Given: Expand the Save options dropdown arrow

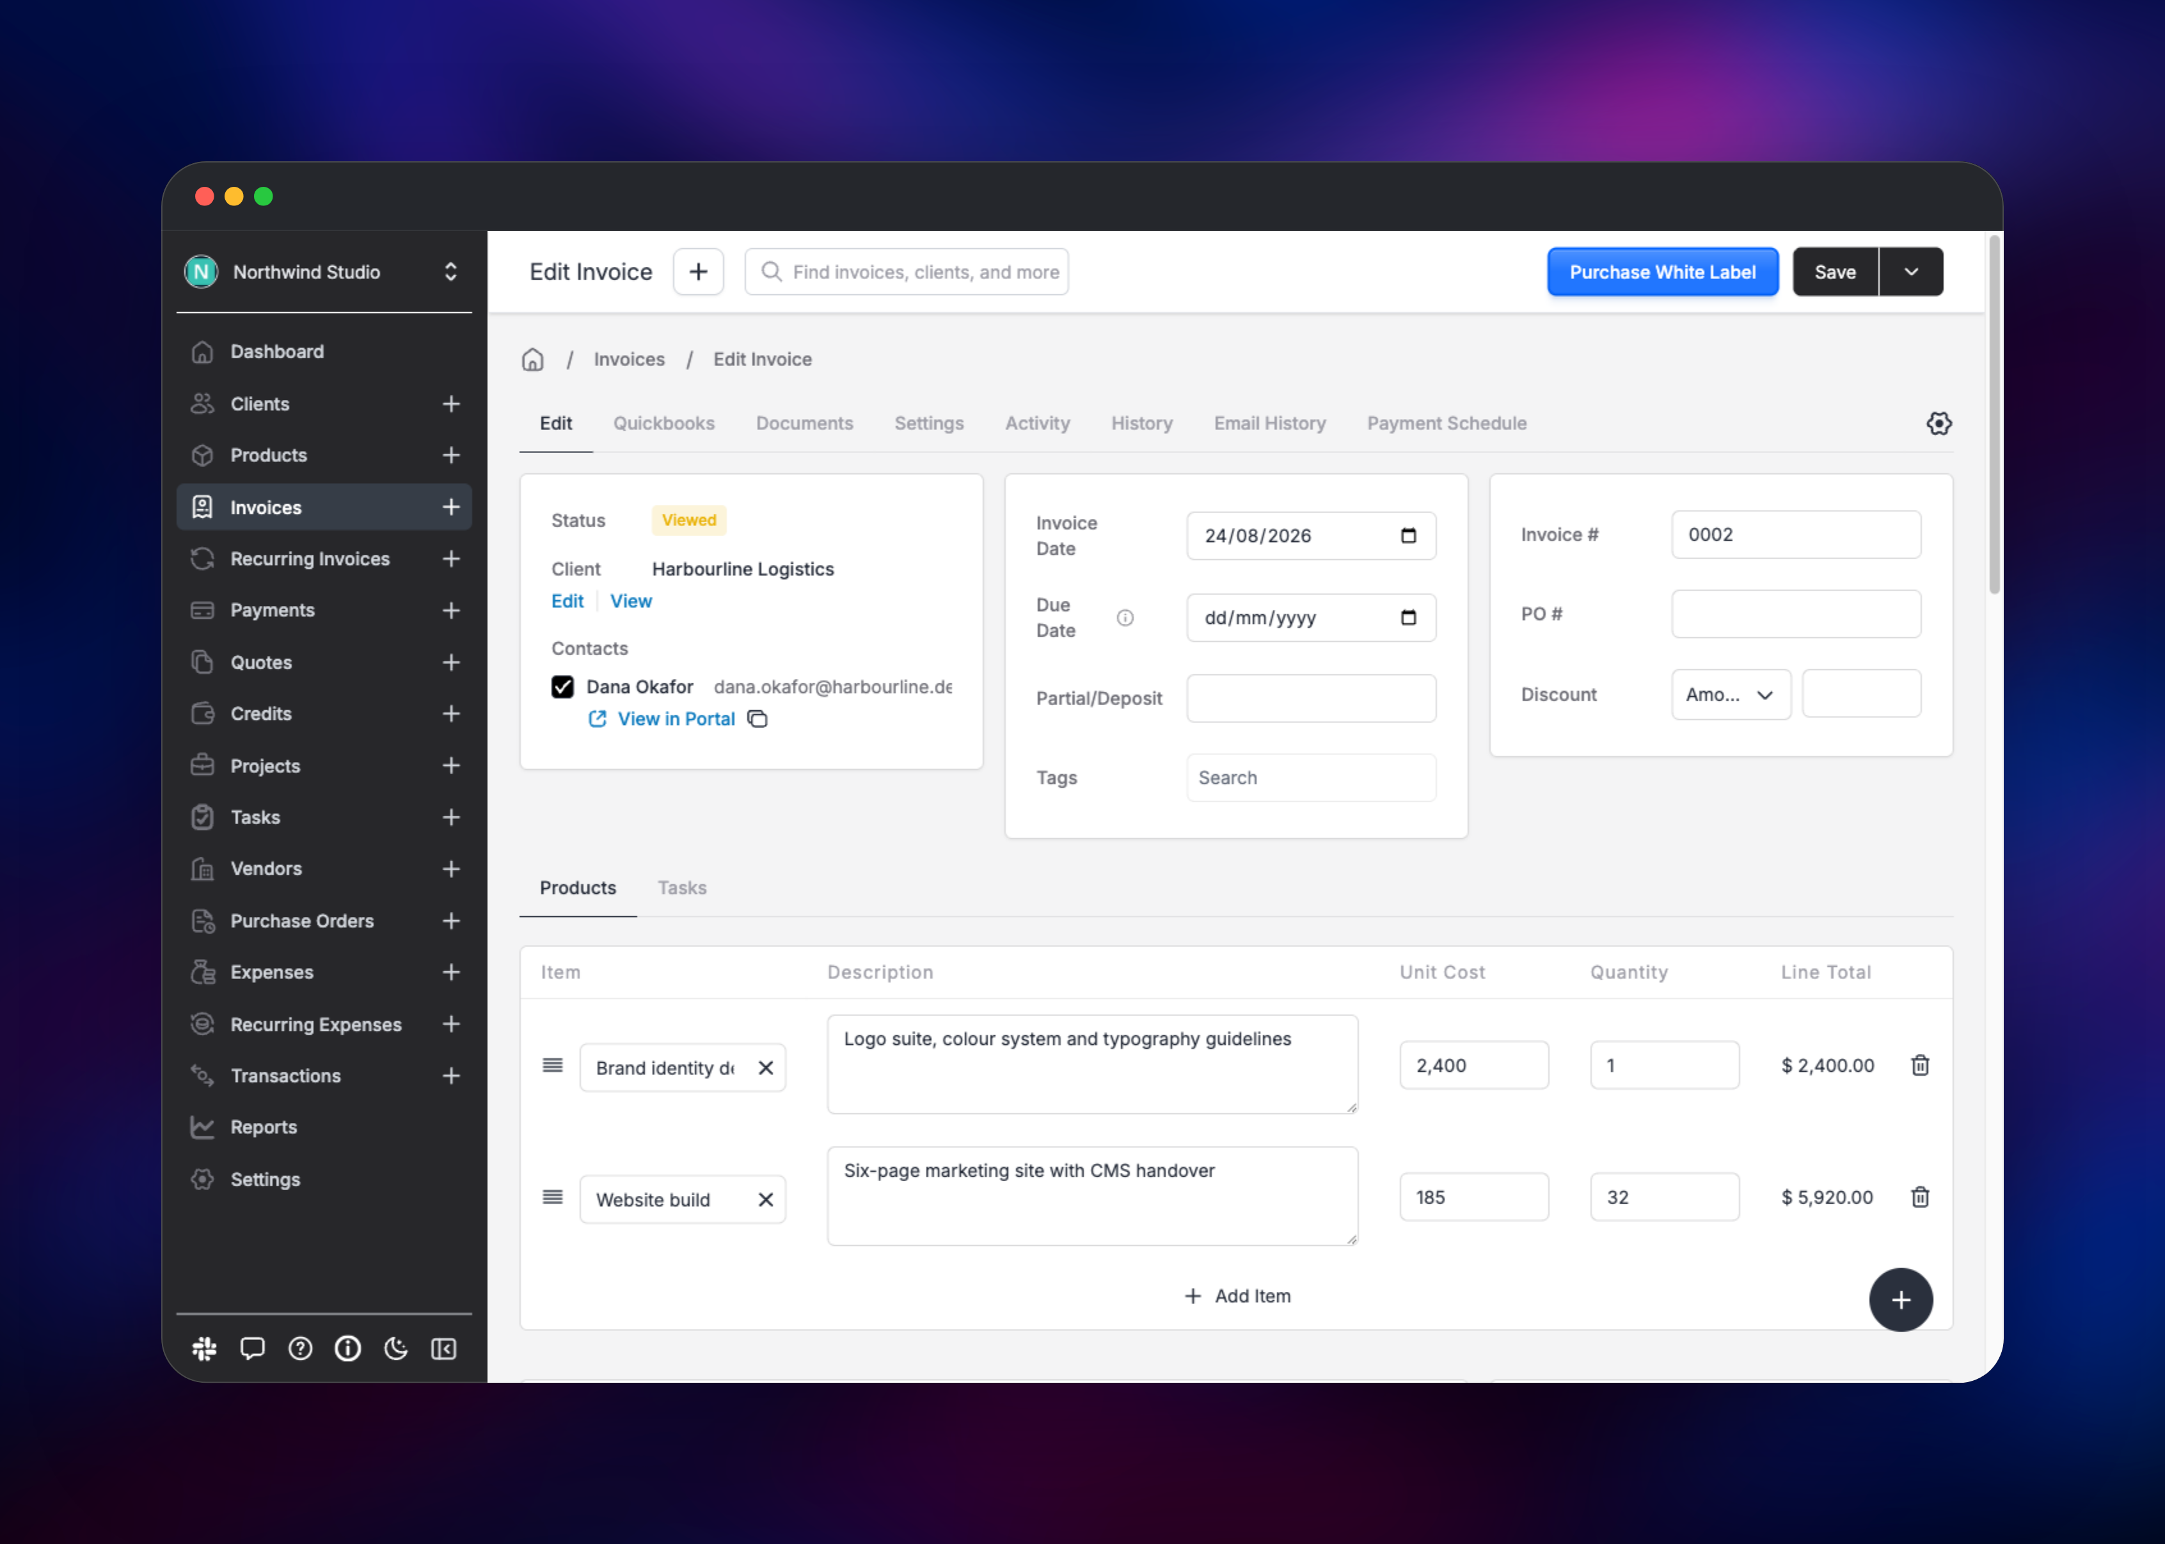Looking at the screenshot, I should pos(1910,272).
